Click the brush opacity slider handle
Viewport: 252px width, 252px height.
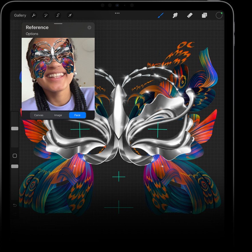tap(15, 166)
